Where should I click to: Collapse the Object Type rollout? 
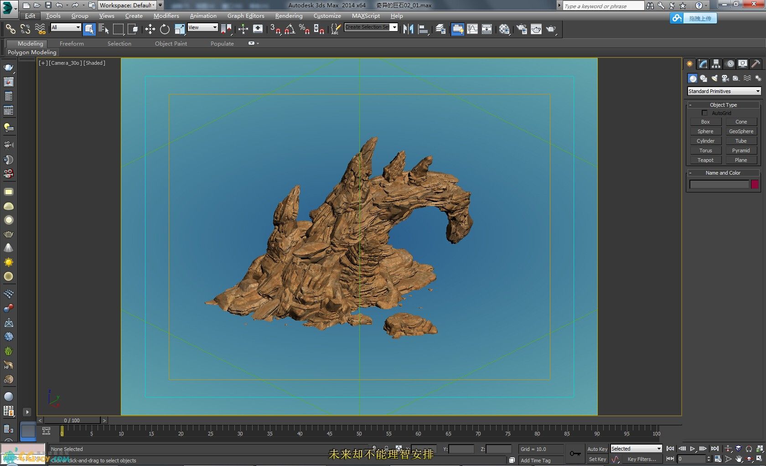click(x=723, y=105)
